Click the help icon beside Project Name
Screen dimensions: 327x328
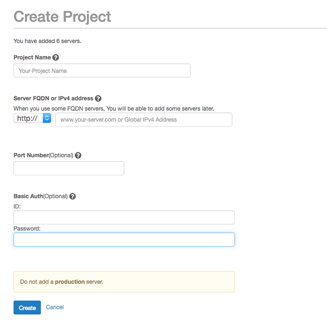[56, 58]
